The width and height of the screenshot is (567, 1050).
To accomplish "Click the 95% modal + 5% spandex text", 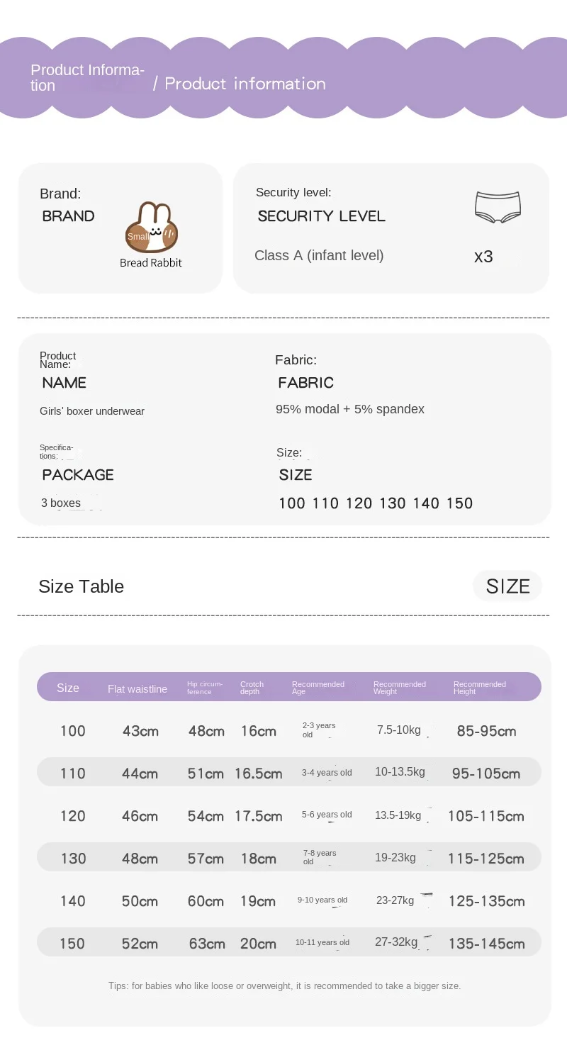I will point(350,409).
